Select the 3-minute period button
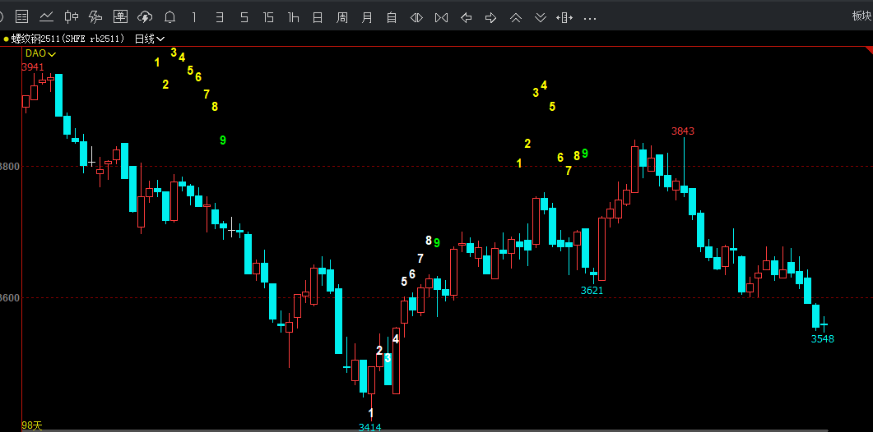Screen dimensions: 873x432 (220, 17)
